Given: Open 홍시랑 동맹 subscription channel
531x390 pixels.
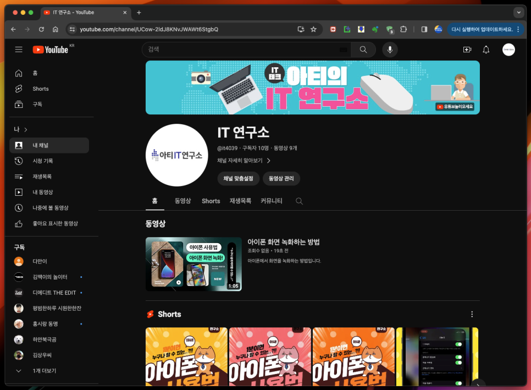Looking at the screenshot, I should [x=49, y=323].
